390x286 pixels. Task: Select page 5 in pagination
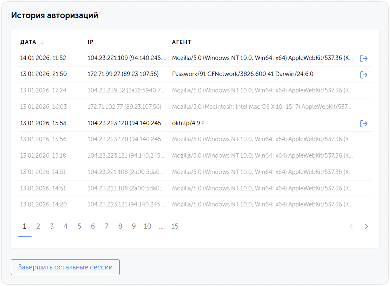(79, 226)
